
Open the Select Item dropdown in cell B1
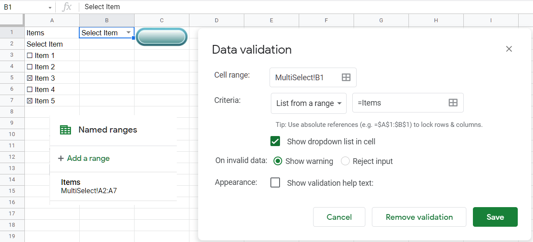[x=128, y=33]
